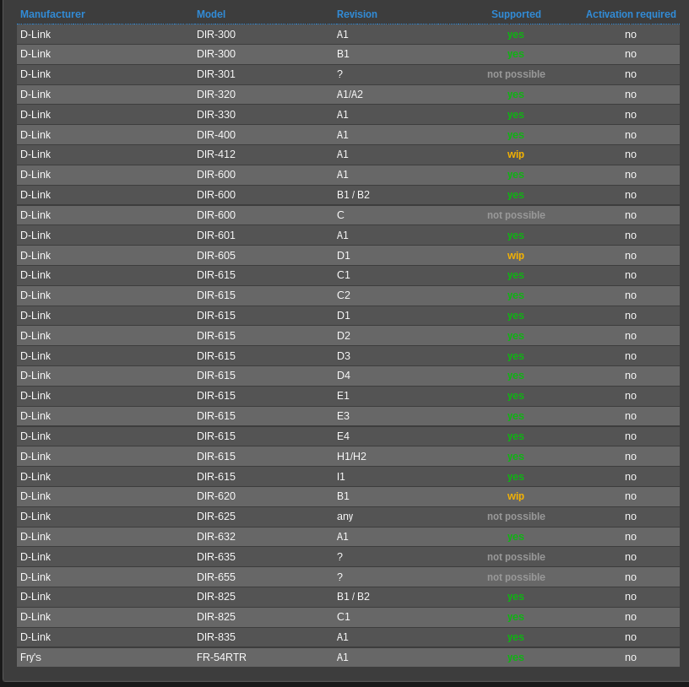Click 'not possible' status for DIR-301

(x=516, y=74)
